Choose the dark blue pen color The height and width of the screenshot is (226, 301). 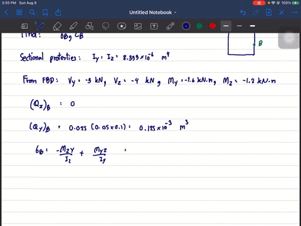186,26
